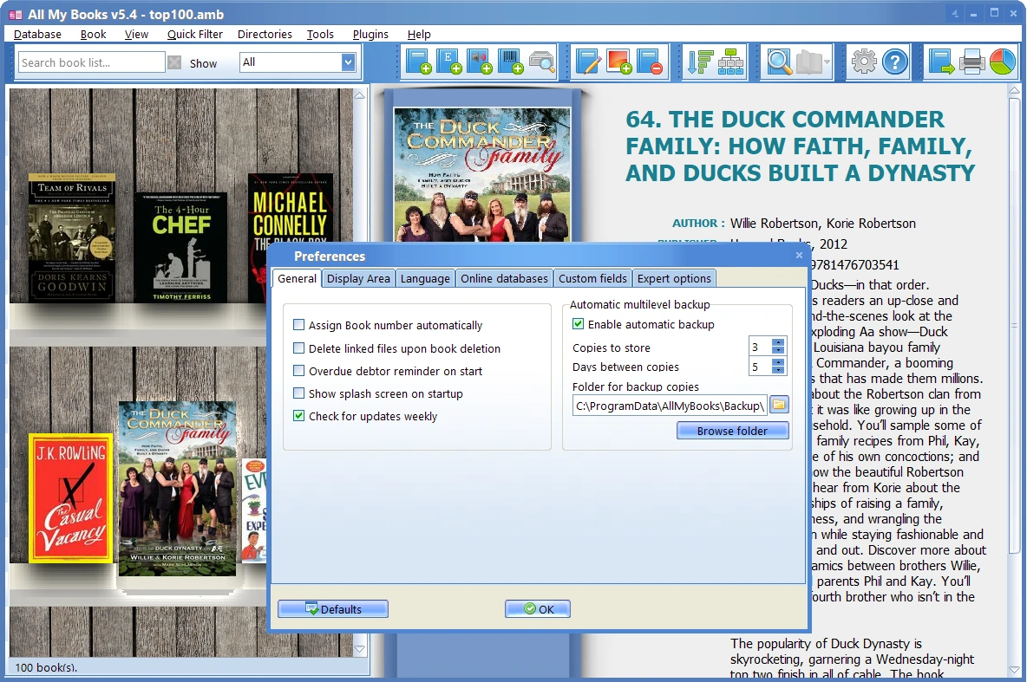Click the backup folder path field
Viewport: 1027px width, 682px height.
coord(670,406)
